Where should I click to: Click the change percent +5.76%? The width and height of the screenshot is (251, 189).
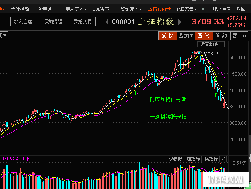click(x=236, y=25)
